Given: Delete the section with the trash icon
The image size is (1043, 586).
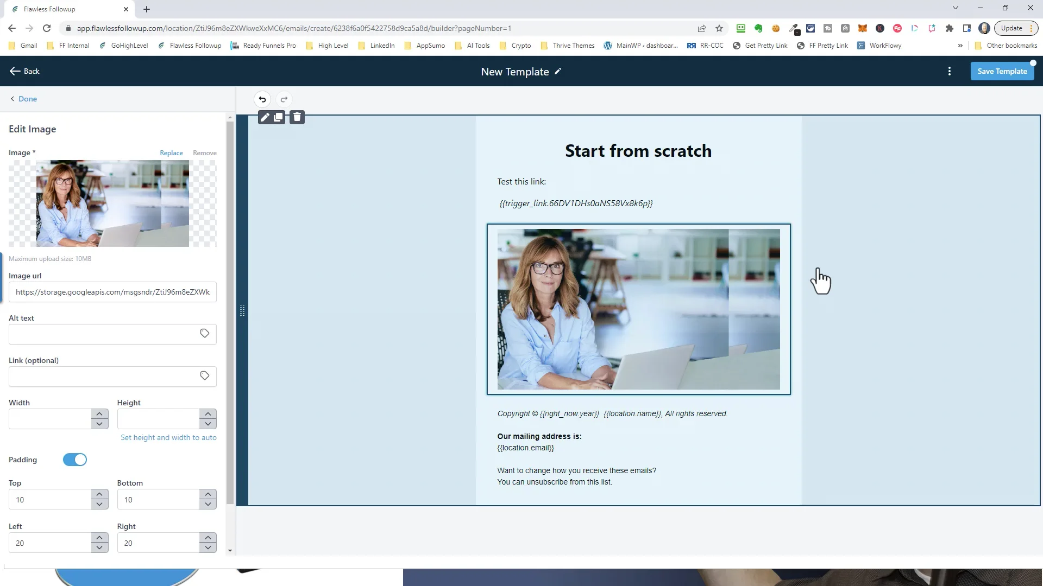Looking at the screenshot, I should pyautogui.click(x=297, y=117).
